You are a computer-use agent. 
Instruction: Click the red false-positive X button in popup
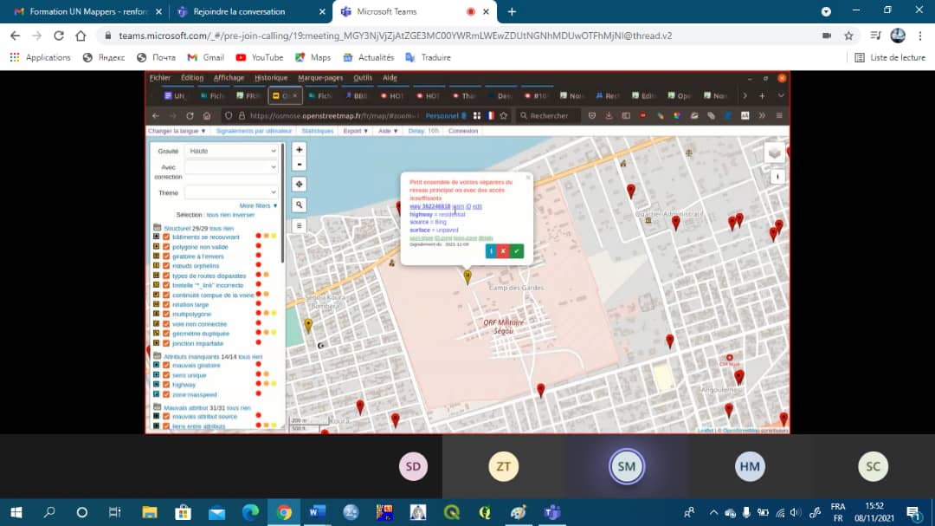click(x=503, y=251)
